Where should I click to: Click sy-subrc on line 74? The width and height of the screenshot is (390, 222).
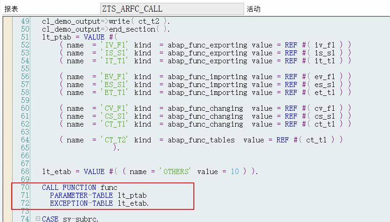tap(80, 219)
